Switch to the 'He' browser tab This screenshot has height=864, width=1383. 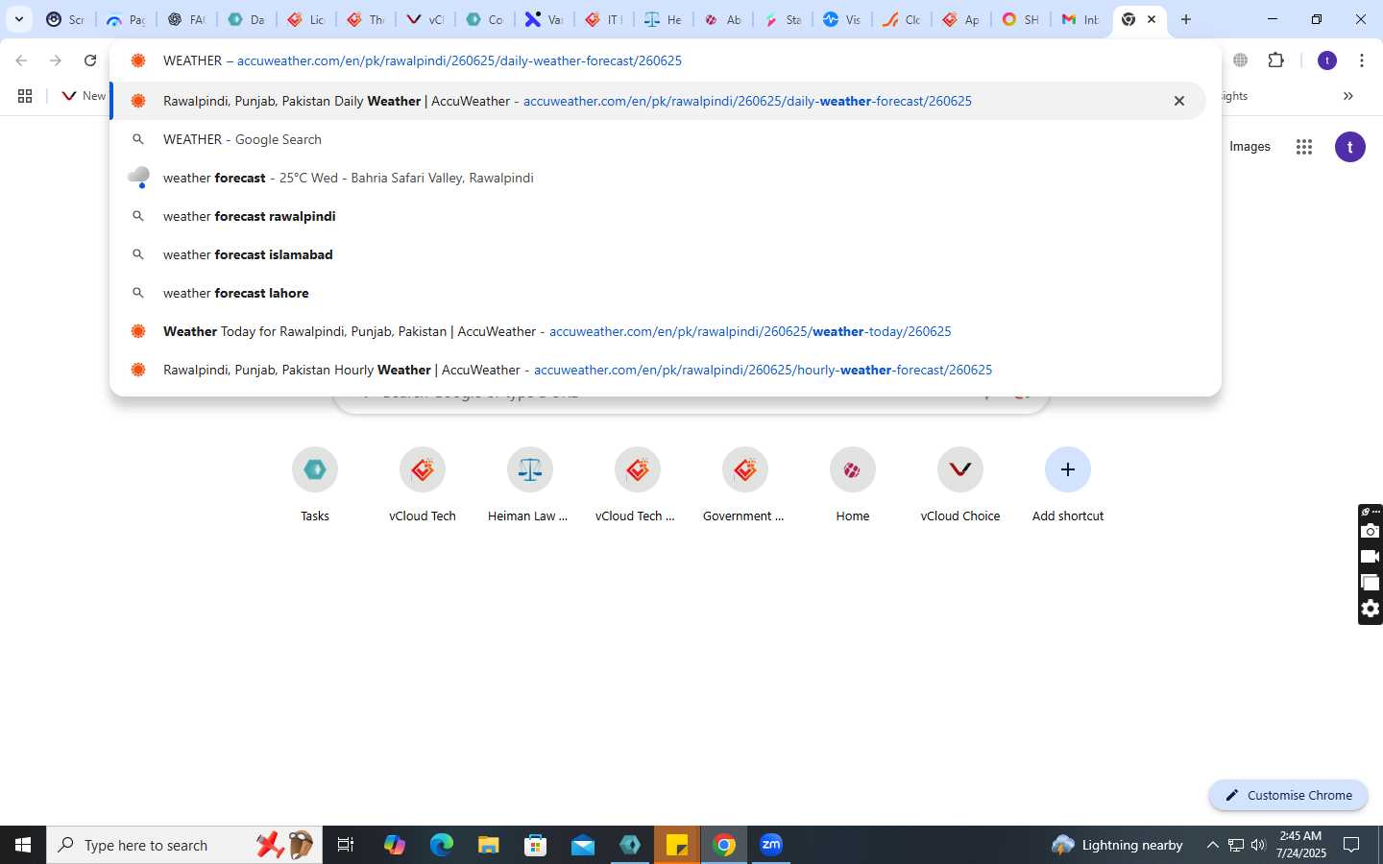664,19
